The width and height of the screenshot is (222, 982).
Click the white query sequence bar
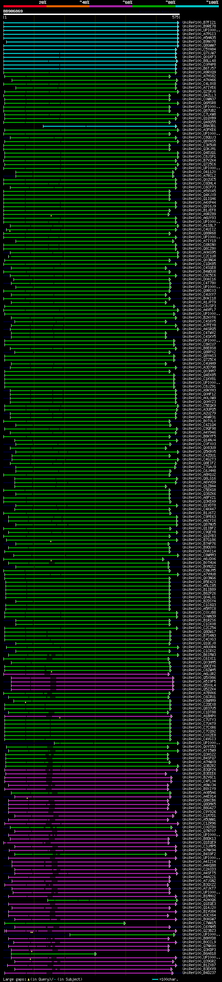point(92,15)
